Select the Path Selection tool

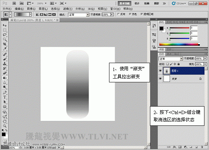pyautogui.click(x=5, y=102)
